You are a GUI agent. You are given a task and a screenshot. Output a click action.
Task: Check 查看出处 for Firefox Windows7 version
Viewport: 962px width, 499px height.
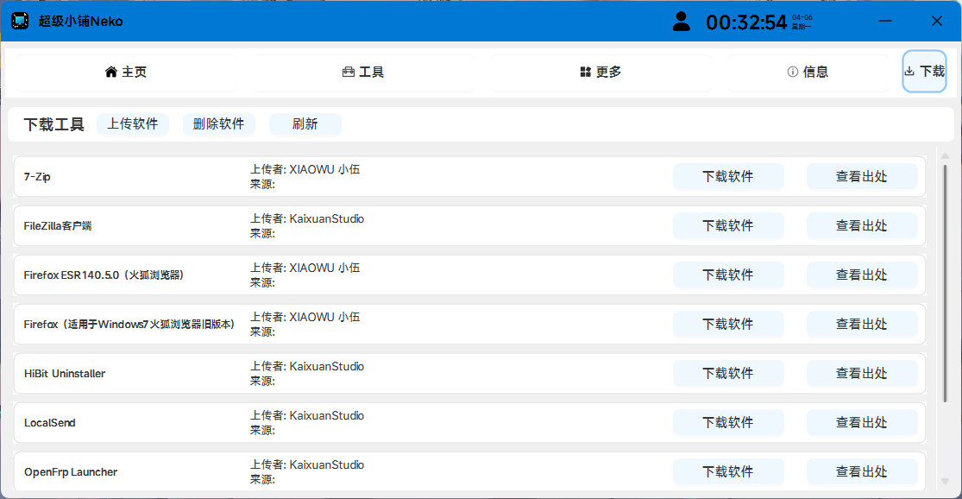(861, 325)
